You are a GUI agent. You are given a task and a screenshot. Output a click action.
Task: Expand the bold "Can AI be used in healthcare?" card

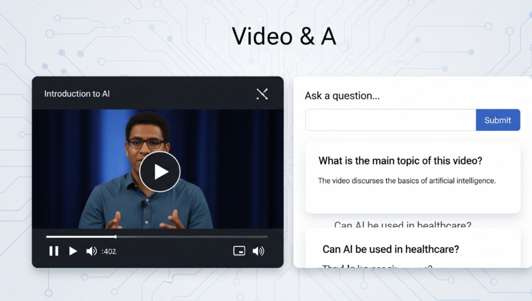(x=391, y=249)
